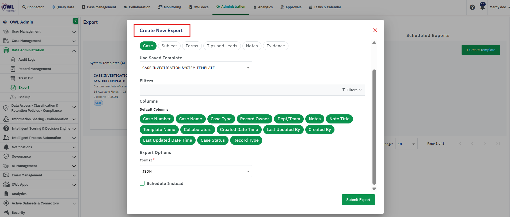510x217 pixels.
Task: Open the Mercy doe user menu
Action: click(499, 7)
